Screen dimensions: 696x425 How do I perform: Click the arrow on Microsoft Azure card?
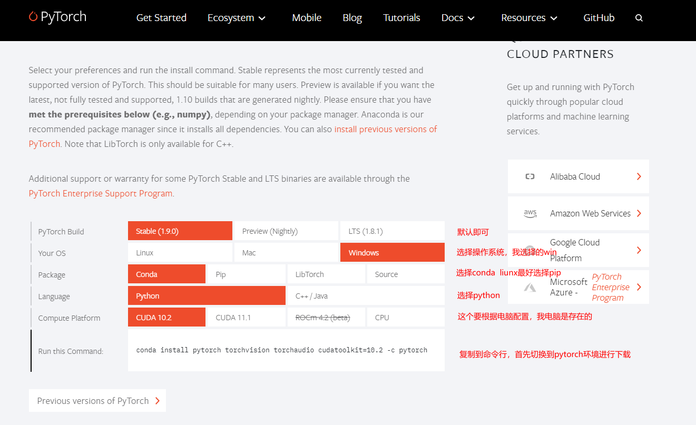pyautogui.click(x=639, y=287)
